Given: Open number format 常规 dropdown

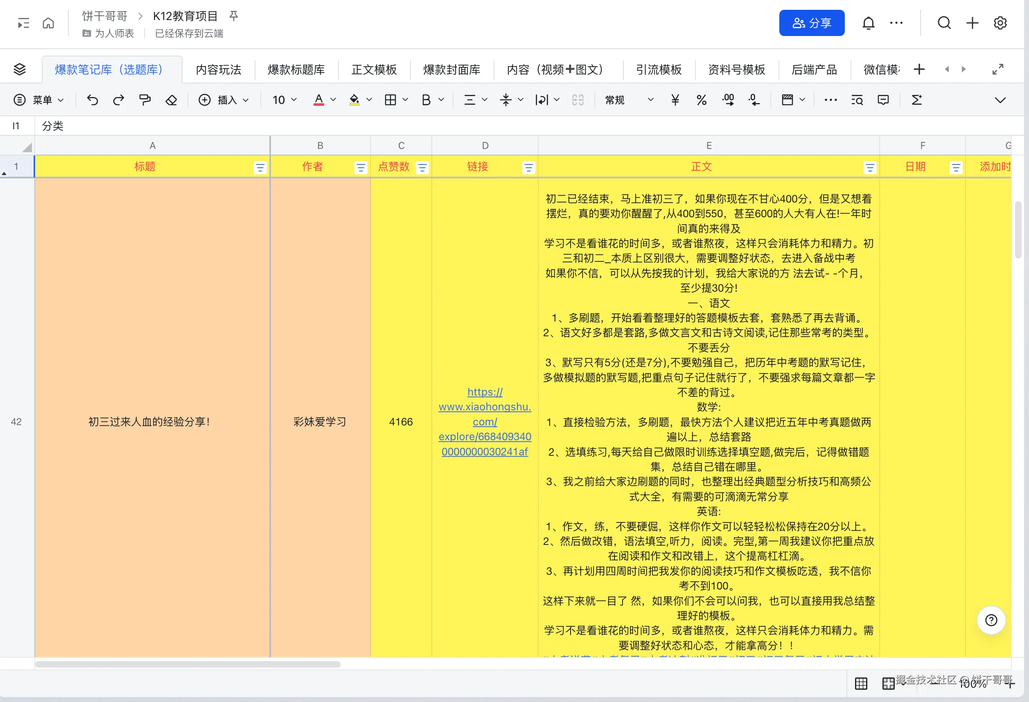Looking at the screenshot, I should pos(629,100).
